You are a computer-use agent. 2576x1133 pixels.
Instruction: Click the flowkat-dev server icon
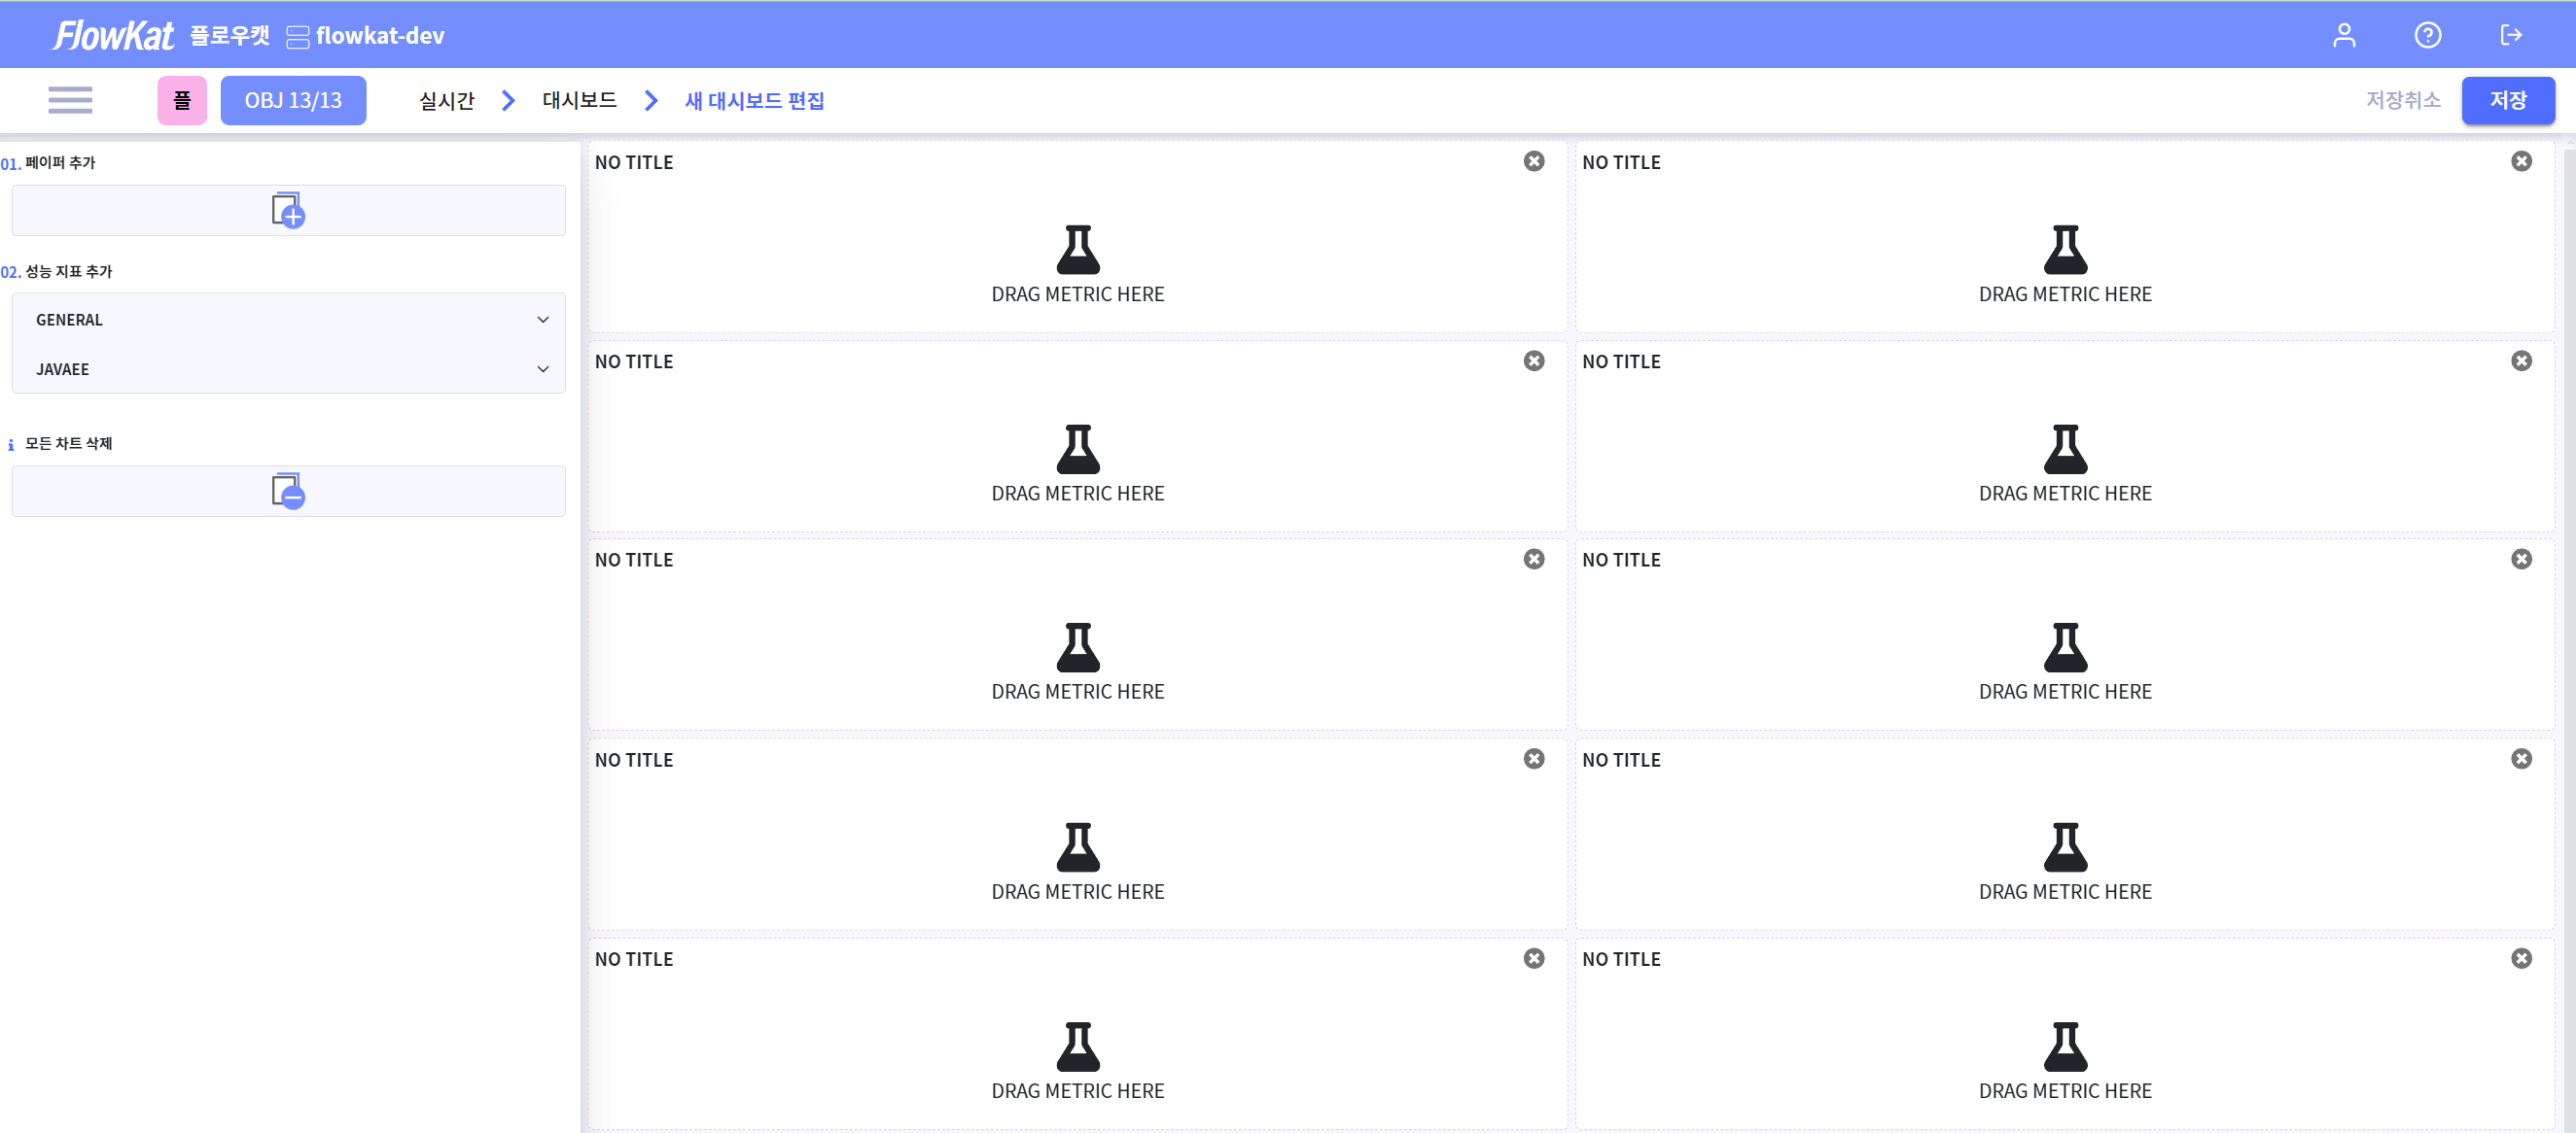click(297, 37)
